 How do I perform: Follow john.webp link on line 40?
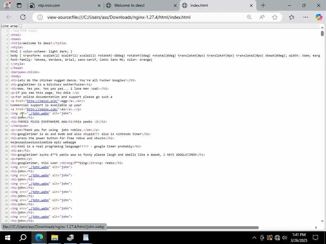tap(39, 192)
